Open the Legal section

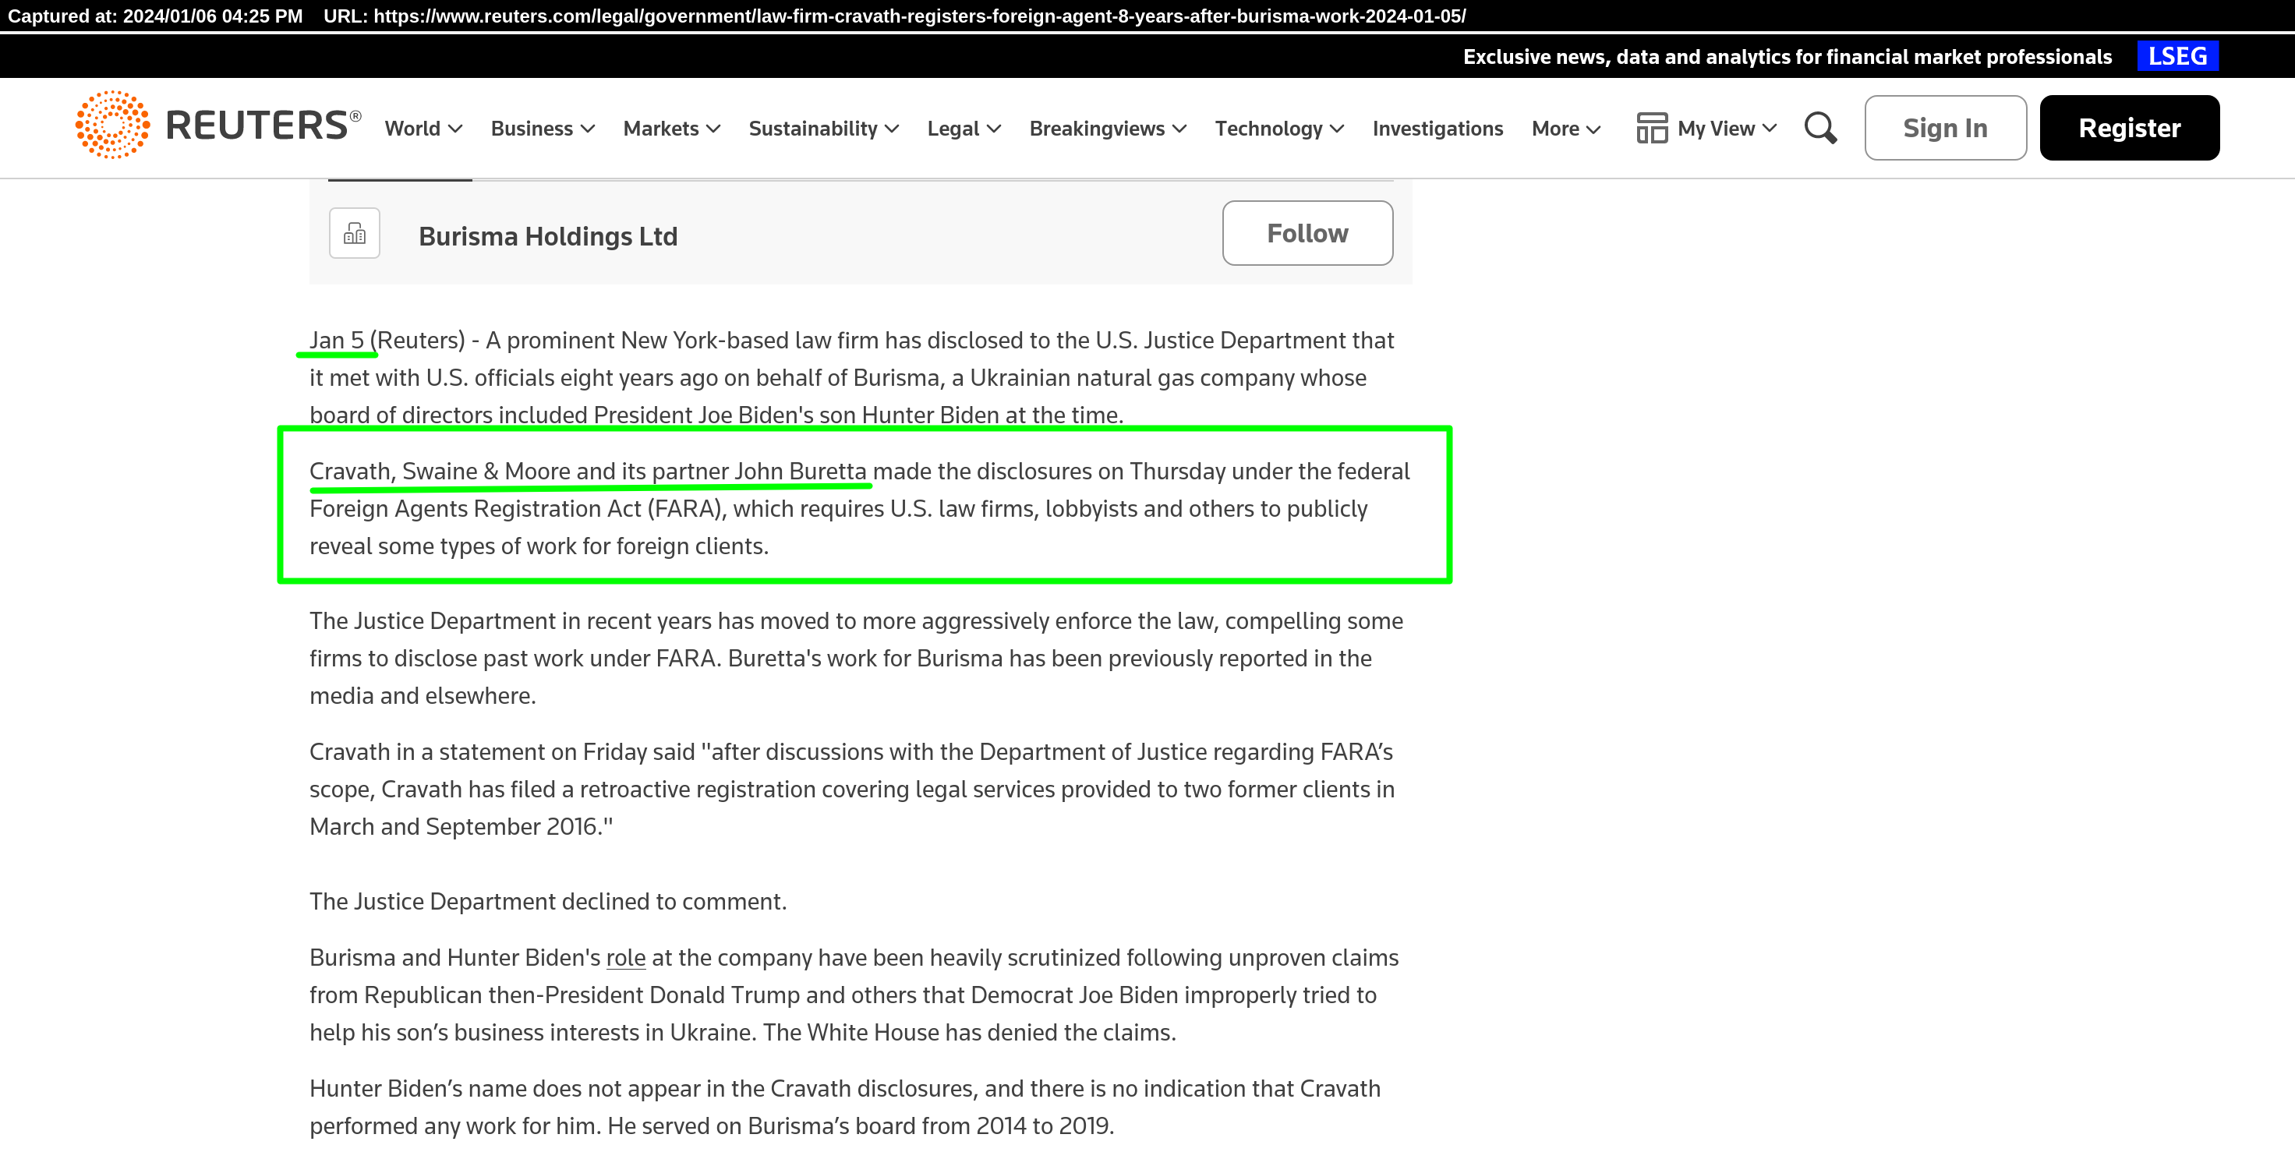coord(953,129)
